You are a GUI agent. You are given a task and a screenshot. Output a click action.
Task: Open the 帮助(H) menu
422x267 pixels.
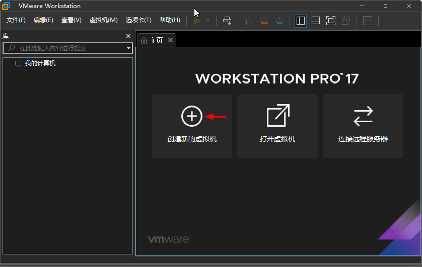(x=170, y=20)
